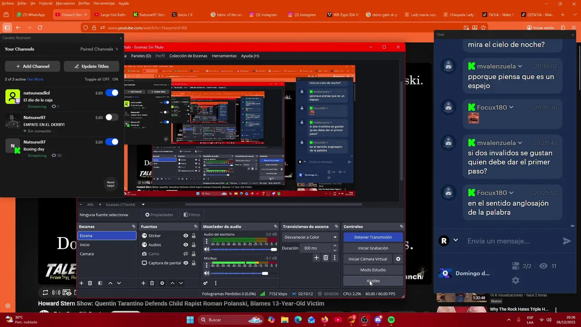Open chat settings gear in Restream chat
Viewport: 581px width, 327px height.
click(x=515, y=281)
